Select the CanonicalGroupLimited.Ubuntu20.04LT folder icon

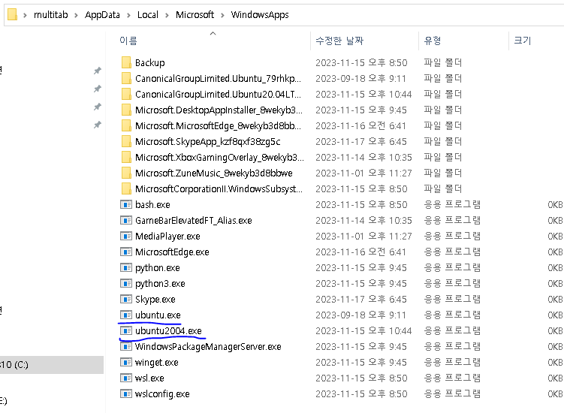126,95
